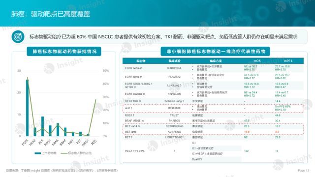The height and width of the screenshot is (177, 315).
Task: Click the HER2 TKD m marker cell
Action: pyautogui.click(x=133, y=101)
